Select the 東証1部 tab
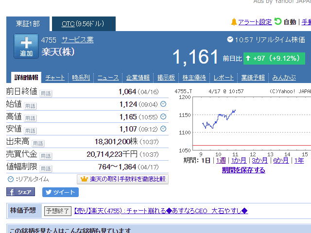Viewport: 311px width, 233px height. click(28, 24)
